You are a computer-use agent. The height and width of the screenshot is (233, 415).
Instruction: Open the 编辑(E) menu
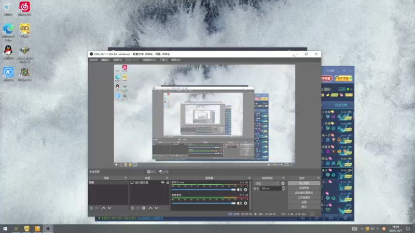pos(105,60)
